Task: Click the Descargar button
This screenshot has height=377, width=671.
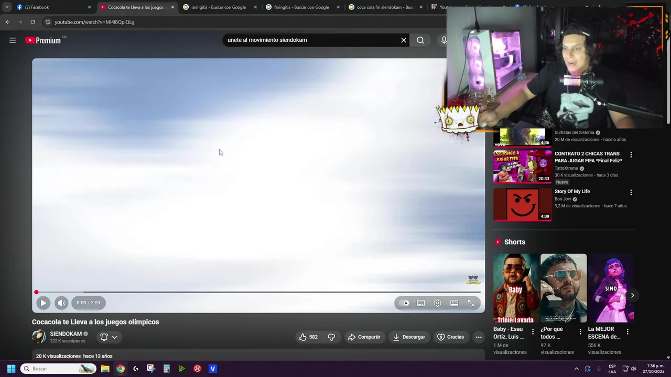Action: pyautogui.click(x=409, y=337)
